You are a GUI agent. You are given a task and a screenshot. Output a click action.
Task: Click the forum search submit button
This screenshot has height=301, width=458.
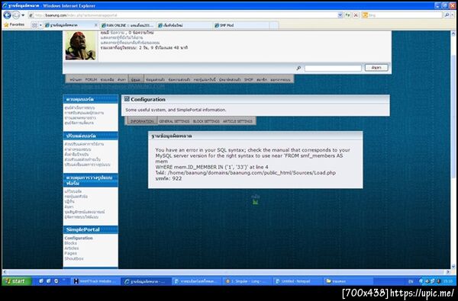point(376,68)
